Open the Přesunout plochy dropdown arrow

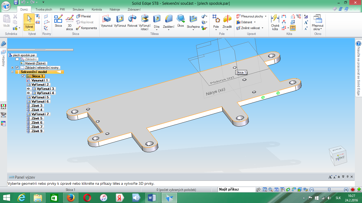pyautogui.click(x=266, y=16)
